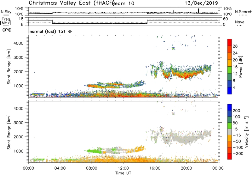Click the 'Velocity [m s-1]' colorbar label
Image resolution: width=252 pixels, height=175 pixels.
(x=246, y=132)
